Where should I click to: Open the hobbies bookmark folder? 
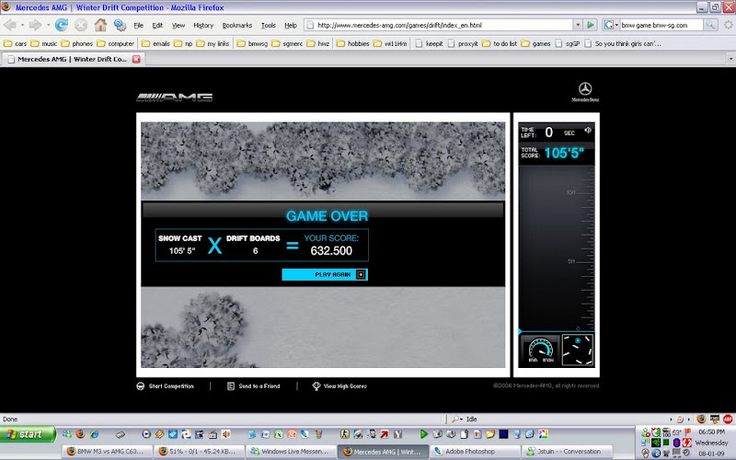[x=353, y=43]
